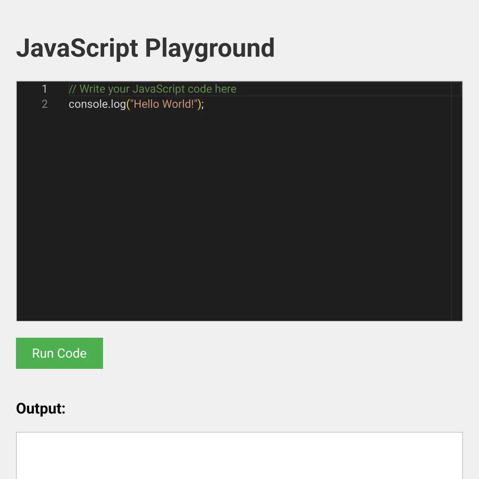Click the green Run Code button
Viewport: 479px width, 479px height.
[x=59, y=353]
